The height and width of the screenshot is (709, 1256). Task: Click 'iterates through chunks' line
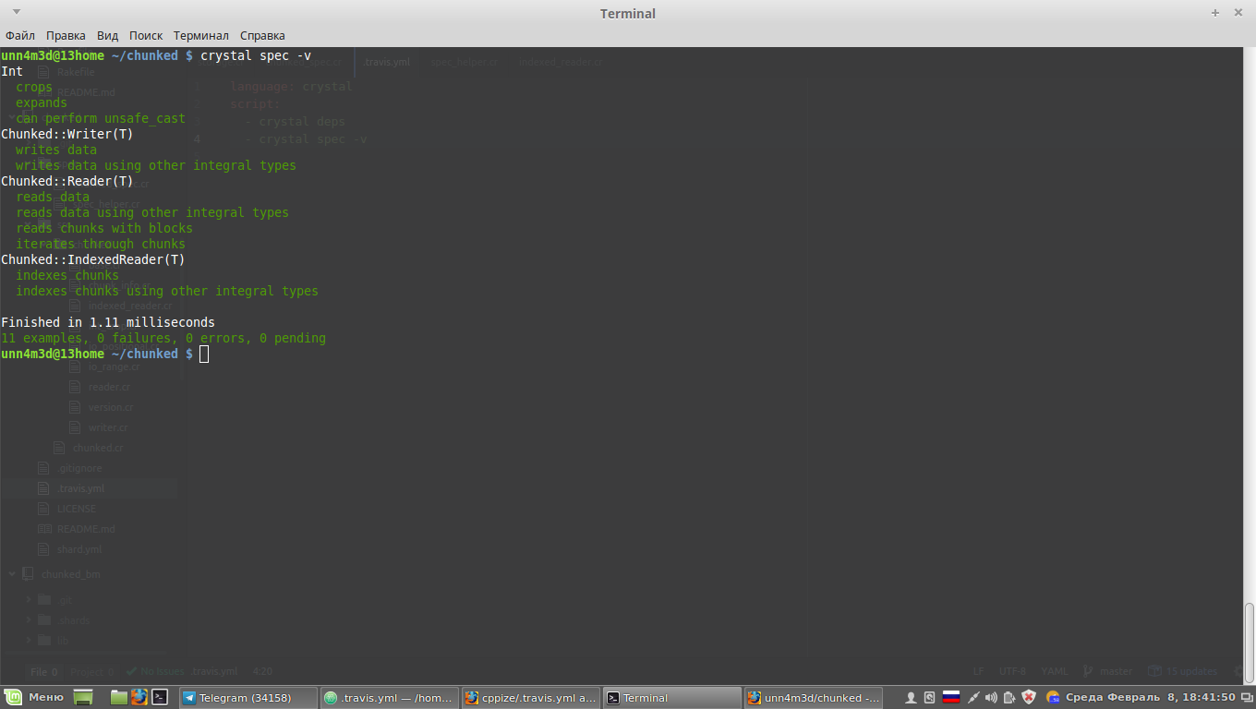[x=101, y=244]
